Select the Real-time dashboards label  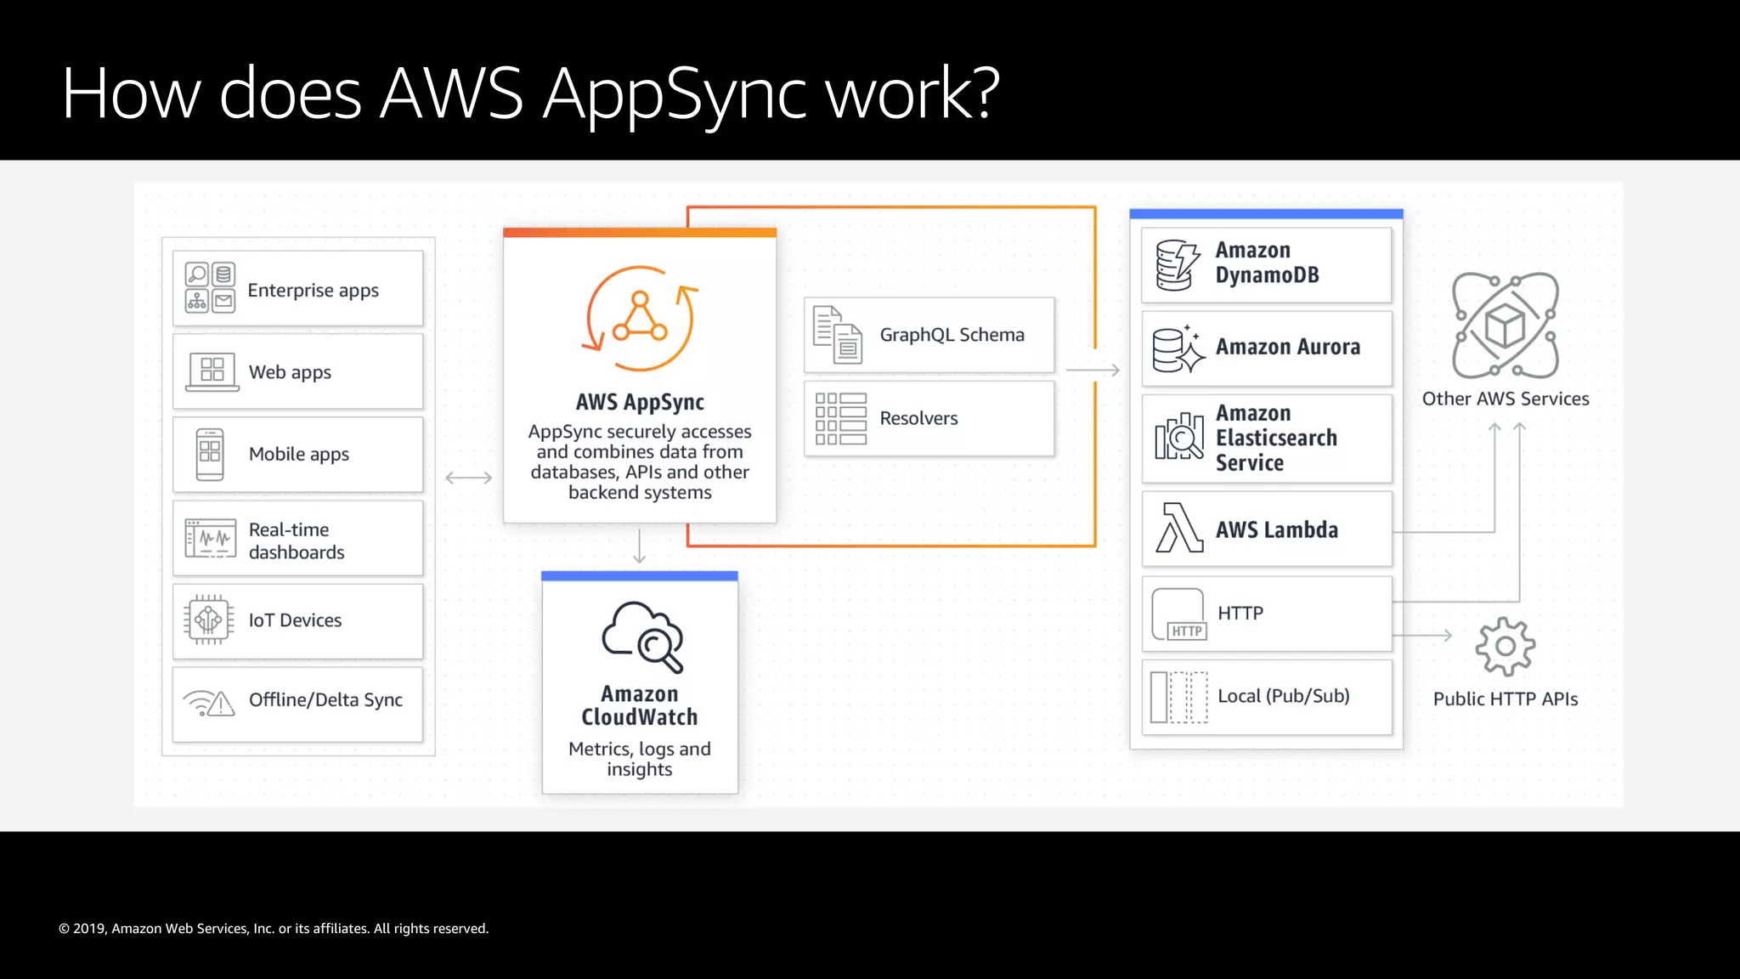(x=297, y=540)
